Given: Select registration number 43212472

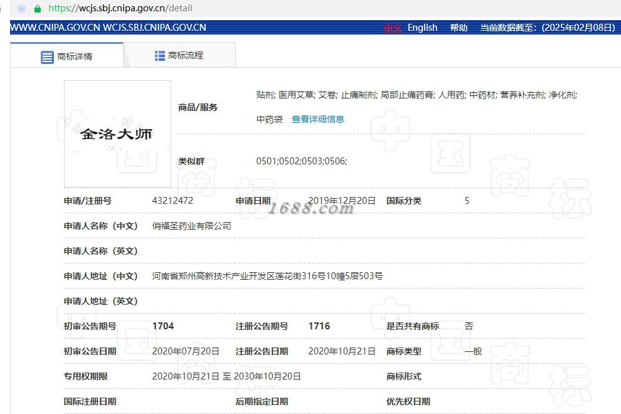Looking at the screenshot, I should pyautogui.click(x=172, y=201).
